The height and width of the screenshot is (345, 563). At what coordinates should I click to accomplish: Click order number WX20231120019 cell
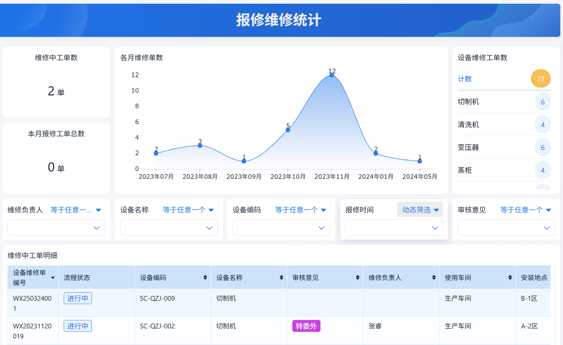(x=33, y=331)
